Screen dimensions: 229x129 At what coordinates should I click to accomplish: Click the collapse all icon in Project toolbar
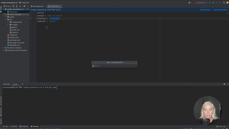pos(20,6)
